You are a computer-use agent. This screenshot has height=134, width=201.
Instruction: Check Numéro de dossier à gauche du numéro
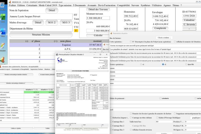click(131, 114)
